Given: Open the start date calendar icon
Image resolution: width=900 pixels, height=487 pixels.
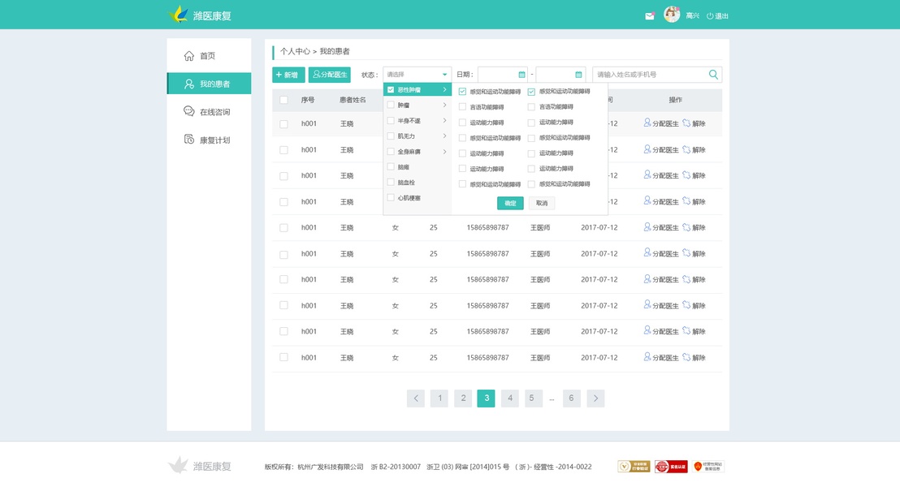Looking at the screenshot, I should point(521,75).
